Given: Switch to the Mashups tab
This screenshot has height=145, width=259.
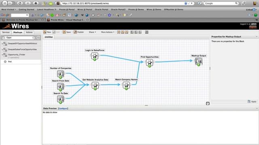Looking at the screenshot, I should pyautogui.click(x=18, y=32).
